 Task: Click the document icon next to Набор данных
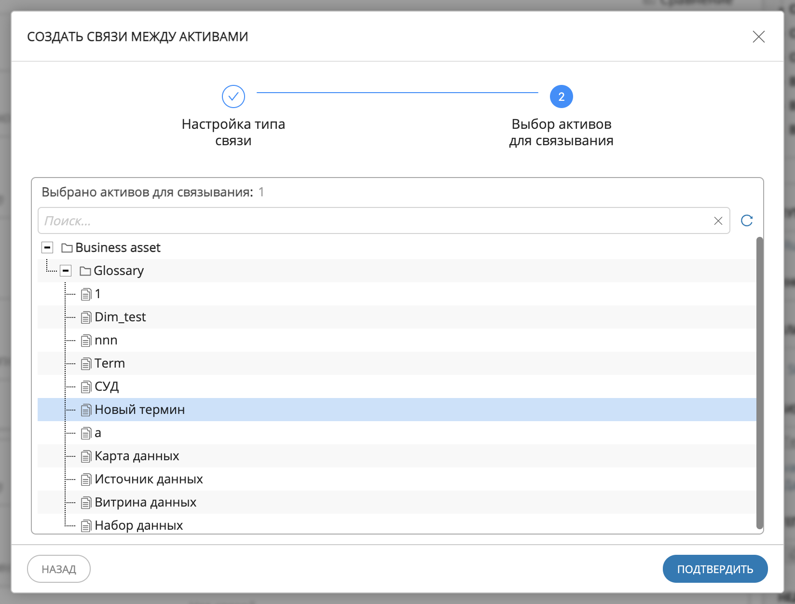click(86, 526)
